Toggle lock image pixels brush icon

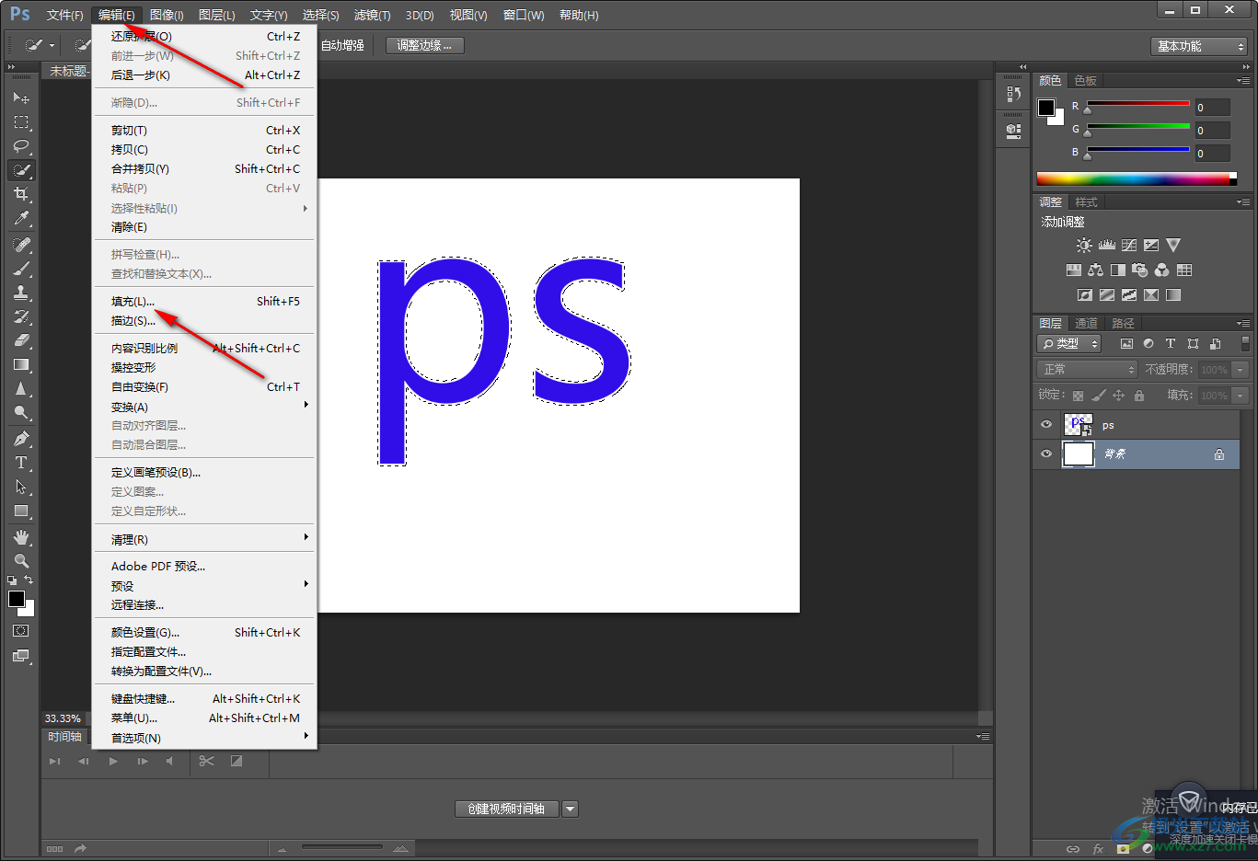[x=1098, y=396]
